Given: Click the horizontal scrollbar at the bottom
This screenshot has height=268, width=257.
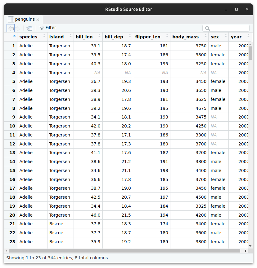Looking at the screenshot, I should pyautogui.click(x=124, y=251).
